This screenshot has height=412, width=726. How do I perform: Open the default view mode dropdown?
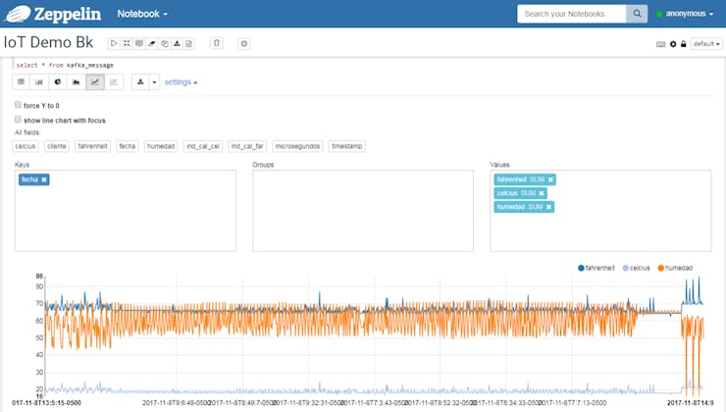(x=706, y=44)
